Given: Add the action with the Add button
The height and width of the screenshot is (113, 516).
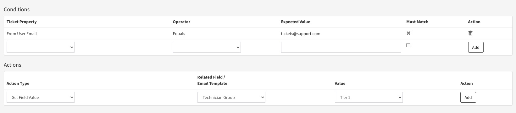Looking at the screenshot, I should (468, 97).
